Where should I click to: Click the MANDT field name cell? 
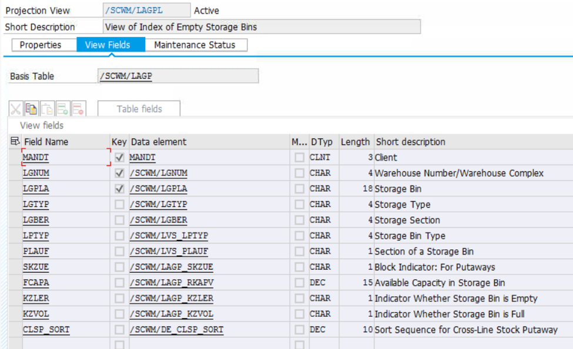pyautogui.click(x=66, y=157)
